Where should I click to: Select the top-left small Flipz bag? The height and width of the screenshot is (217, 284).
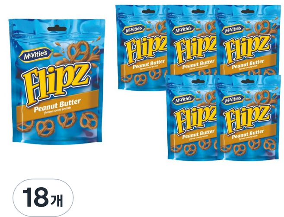click(x=142, y=47)
